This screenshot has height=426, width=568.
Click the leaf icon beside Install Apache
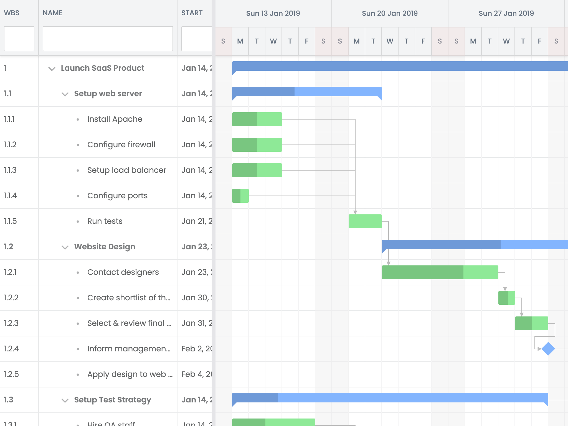78,119
